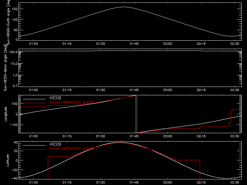Screen dimensions: 247x185
Task: Click the -20 tick on Latitude axis
Action: click(15, 170)
